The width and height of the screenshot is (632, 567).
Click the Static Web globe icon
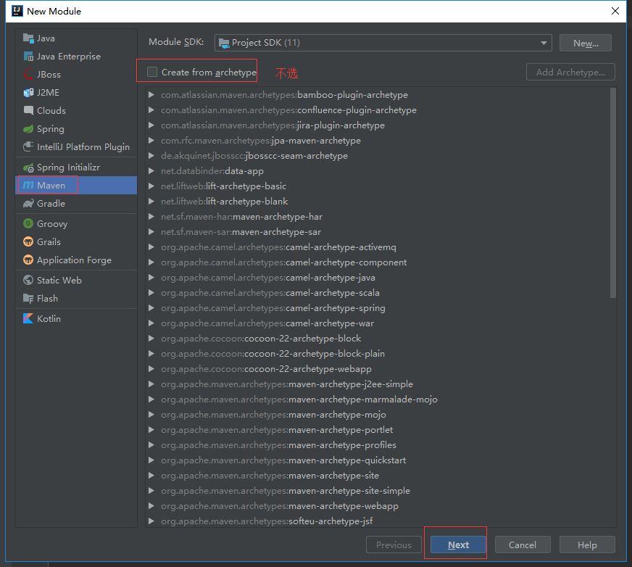[x=28, y=280]
